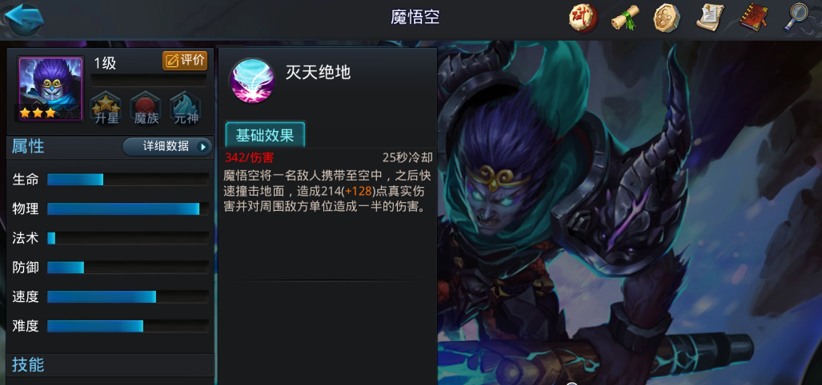Open the red book icon
This screenshot has height=385, width=822.
pos(753,18)
